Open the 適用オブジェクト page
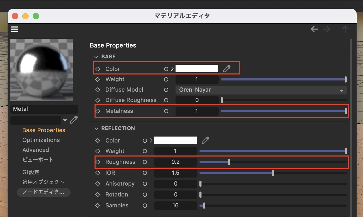 point(43,182)
